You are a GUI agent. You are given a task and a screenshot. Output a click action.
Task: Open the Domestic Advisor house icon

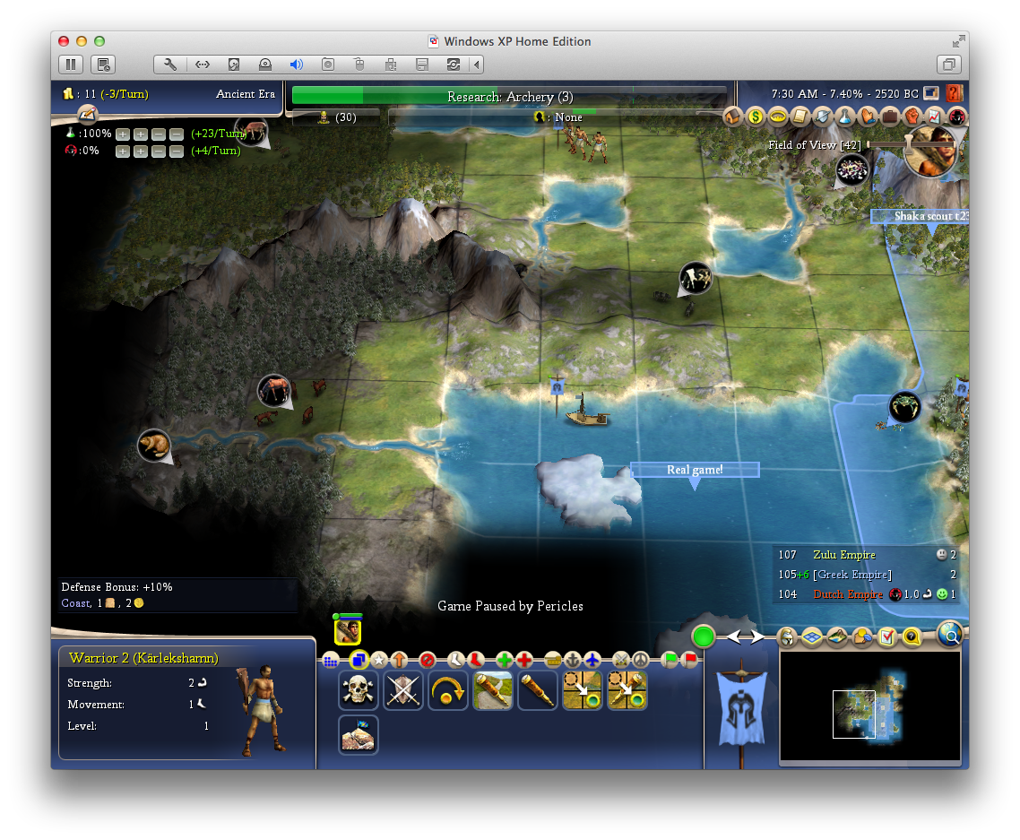click(x=733, y=117)
